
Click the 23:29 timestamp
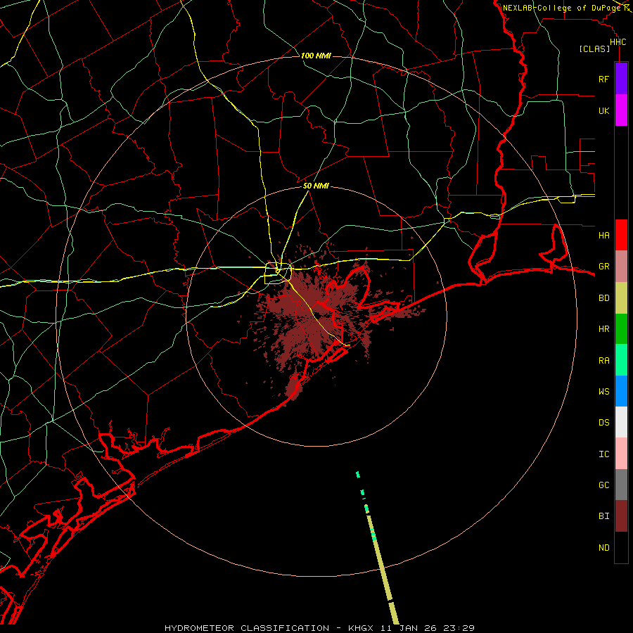pyautogui.click(x=459, y=628)
